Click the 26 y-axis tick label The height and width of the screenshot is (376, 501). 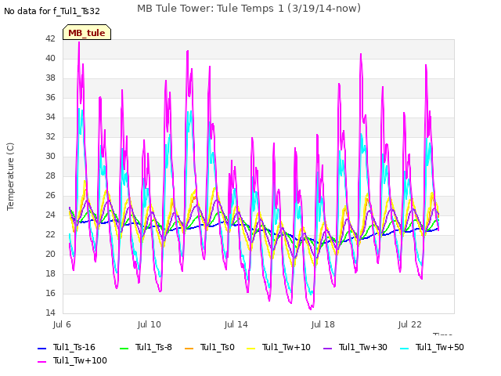[50, 195]
